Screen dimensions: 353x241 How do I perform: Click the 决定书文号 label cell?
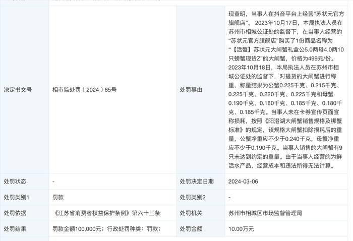click(18, 90)
